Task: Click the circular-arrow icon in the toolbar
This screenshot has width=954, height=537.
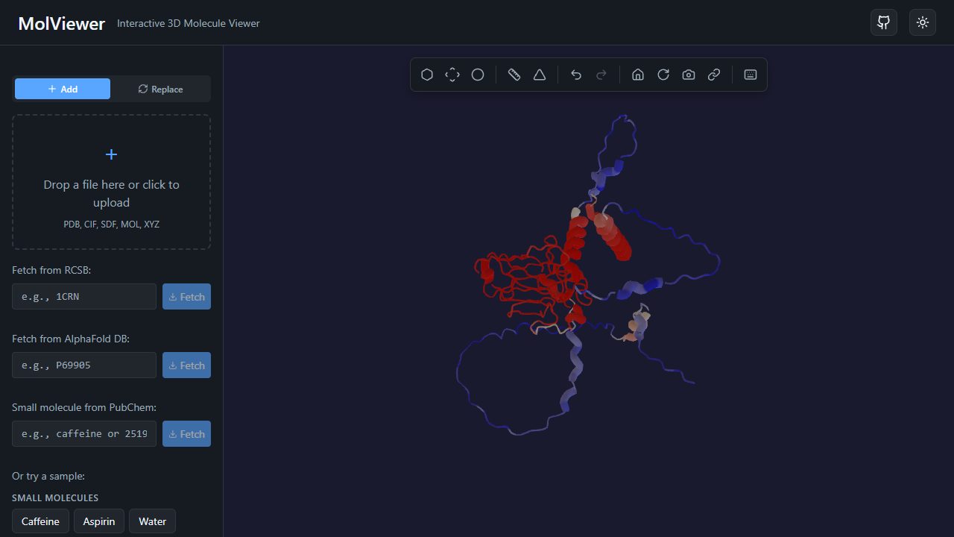Action: click(x=663, y=75)
